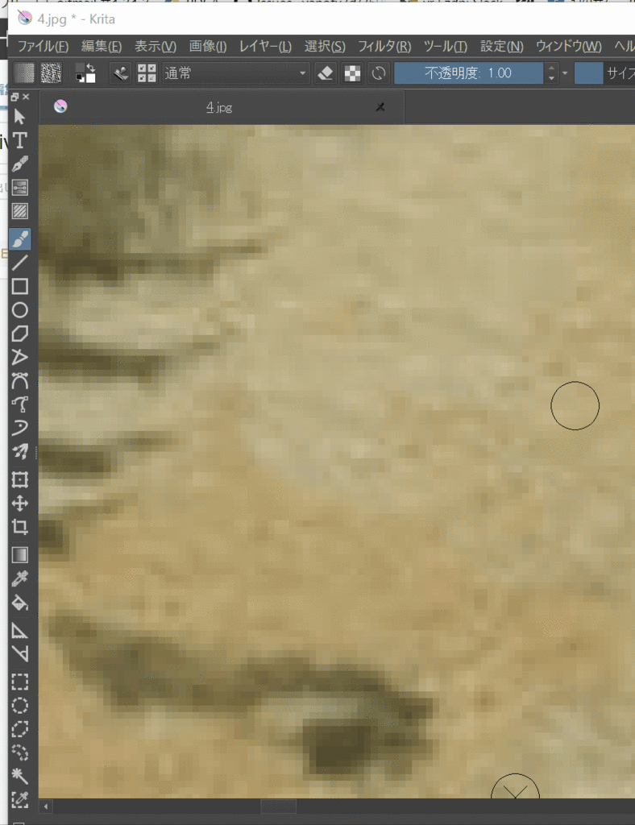
Task: Toggle Eraser mode in toolbar
Action: [x=326, y=73]
